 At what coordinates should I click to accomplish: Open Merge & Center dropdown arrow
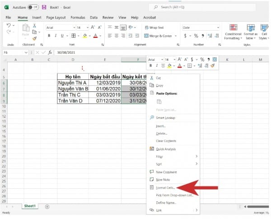(x=176, y=36)
